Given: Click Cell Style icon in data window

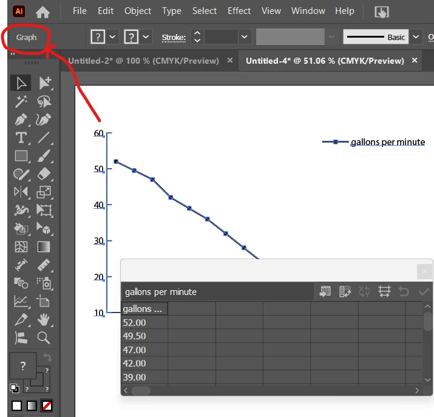Looking at the screenshot, I should pyautogui.click(x=384, y=291).
